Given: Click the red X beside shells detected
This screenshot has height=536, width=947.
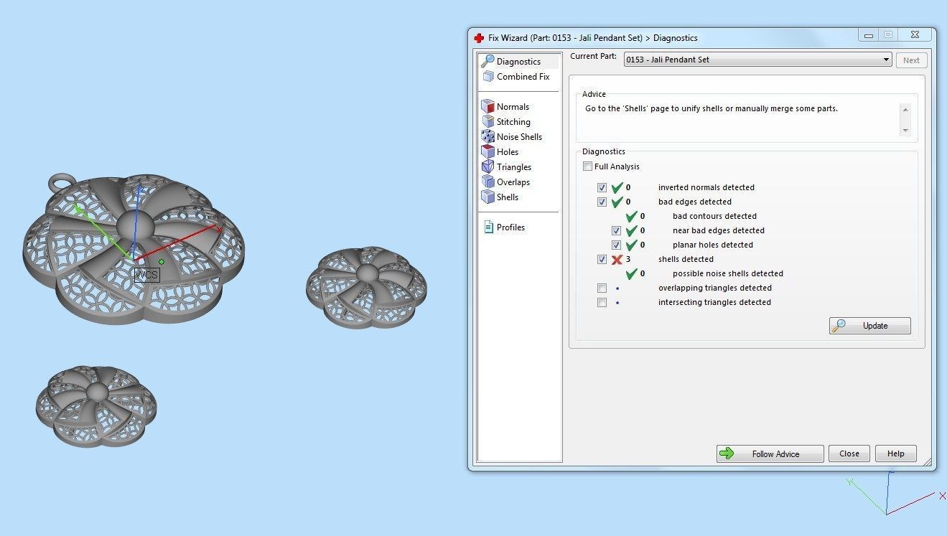Looking at the screenshot, I should point(617,259).
